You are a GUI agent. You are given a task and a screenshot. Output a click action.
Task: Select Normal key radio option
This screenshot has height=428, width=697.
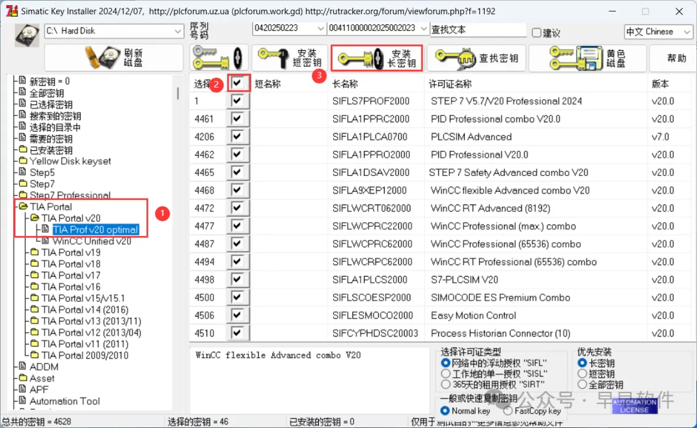[x=445, y=411]
